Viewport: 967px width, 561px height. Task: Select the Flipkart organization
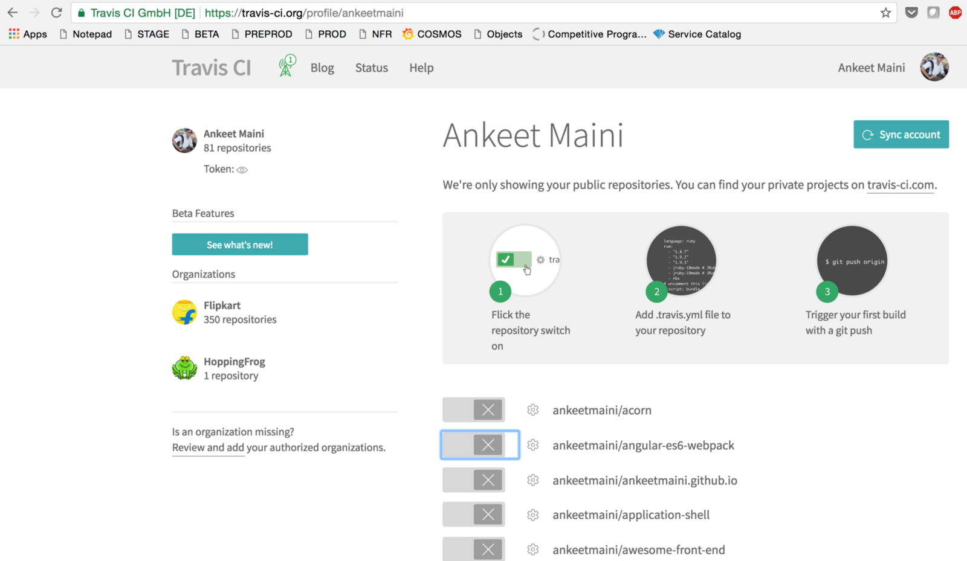[222, 306]
